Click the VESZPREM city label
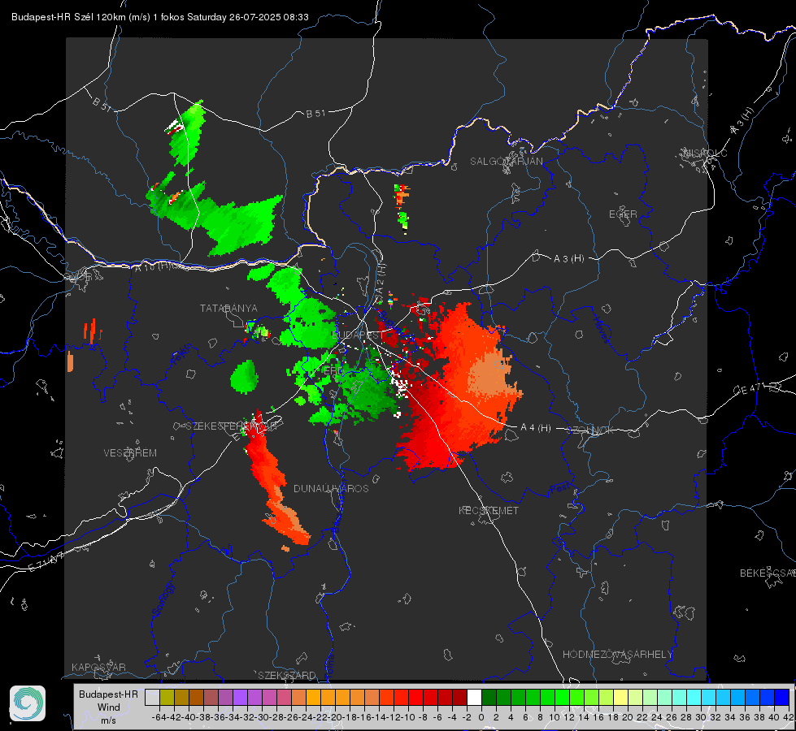The width and height of the screenshot is (796, 731). (130, 452)
